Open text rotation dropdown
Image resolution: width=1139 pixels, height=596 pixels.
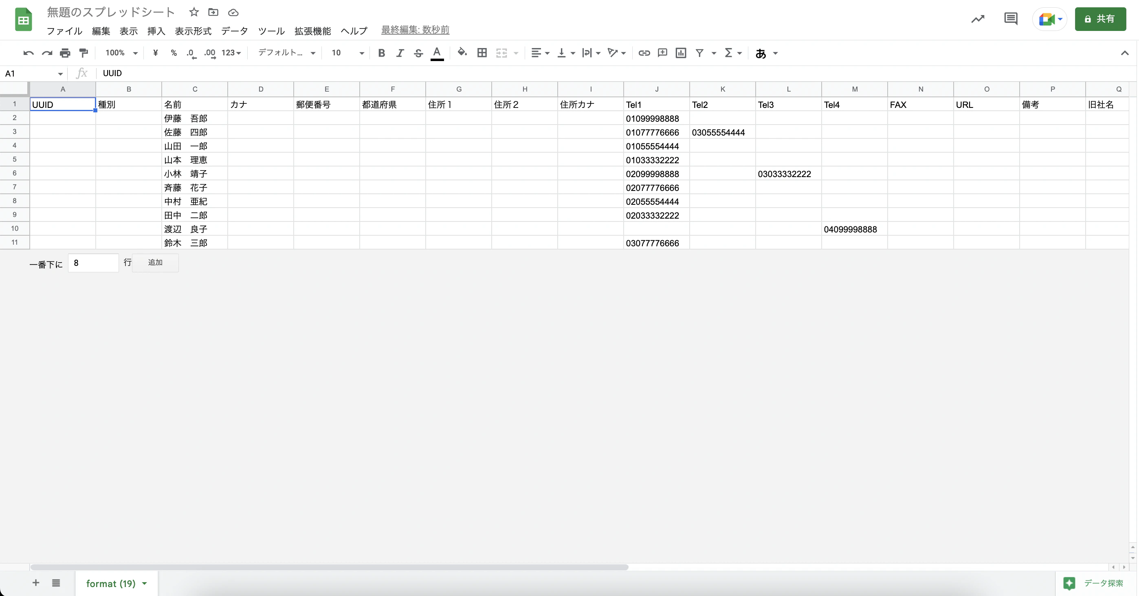click(617, 53)
